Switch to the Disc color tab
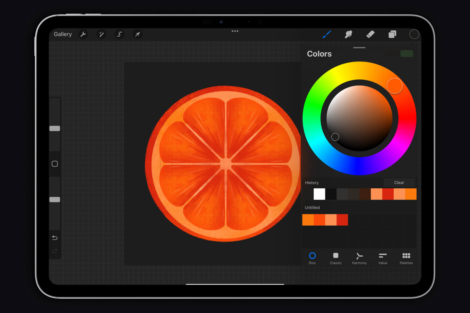Image resolution: width=470 pixels, height=313 pixels. coord(312,258)
